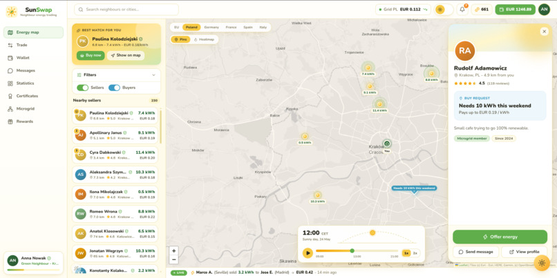Open wallet balance EUR 1246.89
Viewport: 557px width, 278px height.
515,10
